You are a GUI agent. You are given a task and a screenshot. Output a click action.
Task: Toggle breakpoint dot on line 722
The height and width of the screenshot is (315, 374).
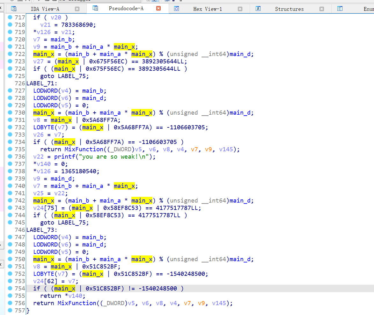click(x=10, y=54)
